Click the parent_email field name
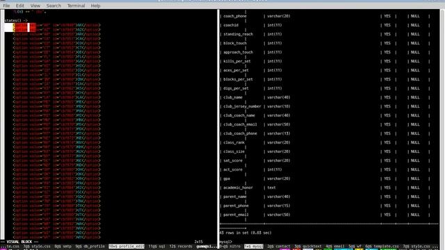Image resolution: width=445 pixels, height=250 pixels. click(x=236, y=215)
